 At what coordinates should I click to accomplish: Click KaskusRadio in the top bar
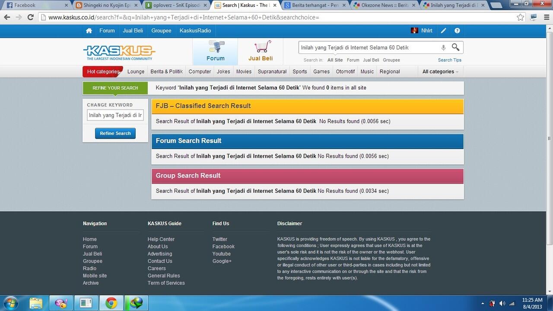click(x=195, y=31)
